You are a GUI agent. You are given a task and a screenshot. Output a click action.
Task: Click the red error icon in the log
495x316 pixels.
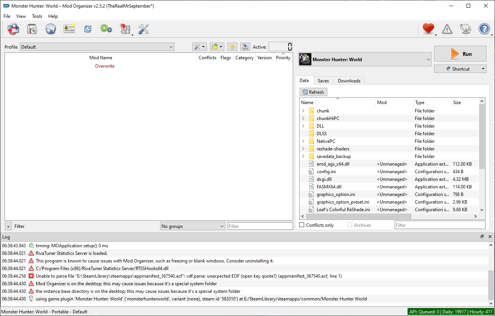[x=31, y=276]
